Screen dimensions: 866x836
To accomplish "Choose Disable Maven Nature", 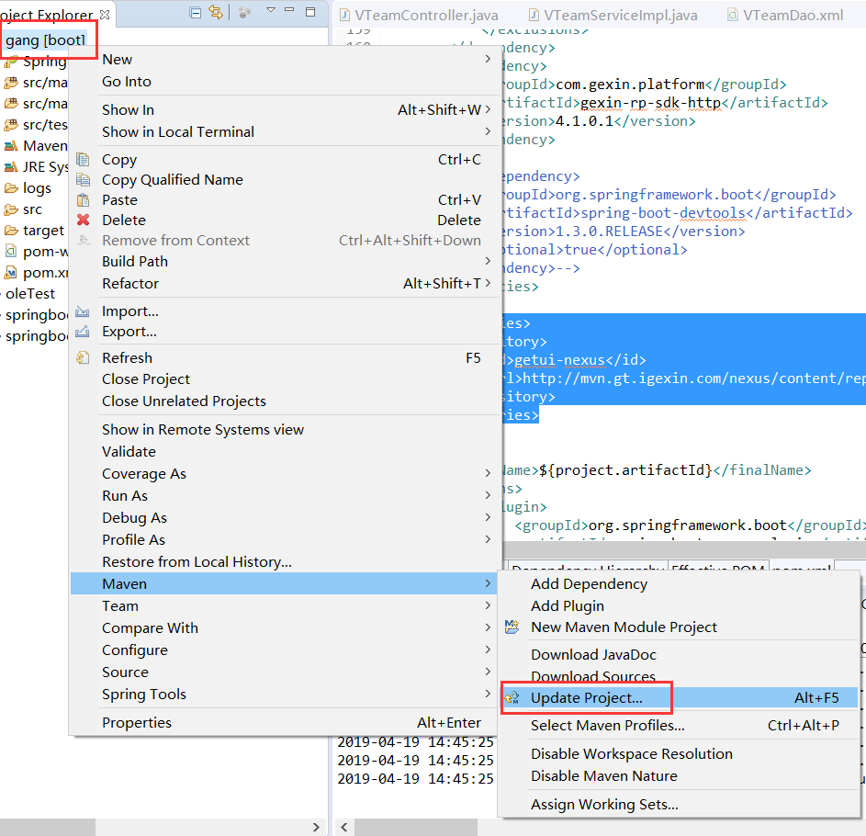I will click(679, 776).
